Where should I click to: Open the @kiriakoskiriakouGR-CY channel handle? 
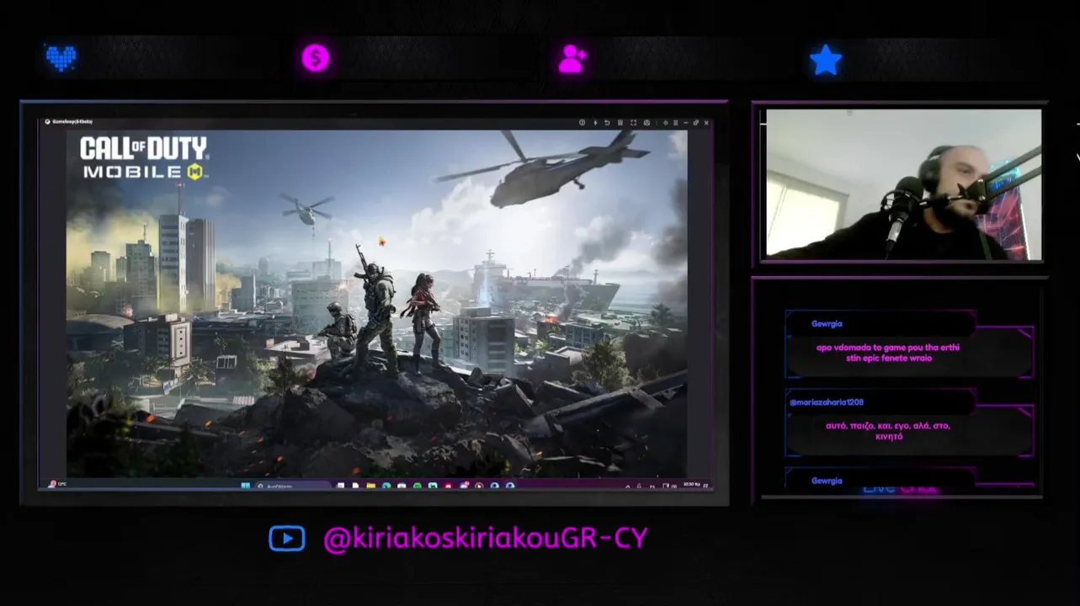click(485, 539)
